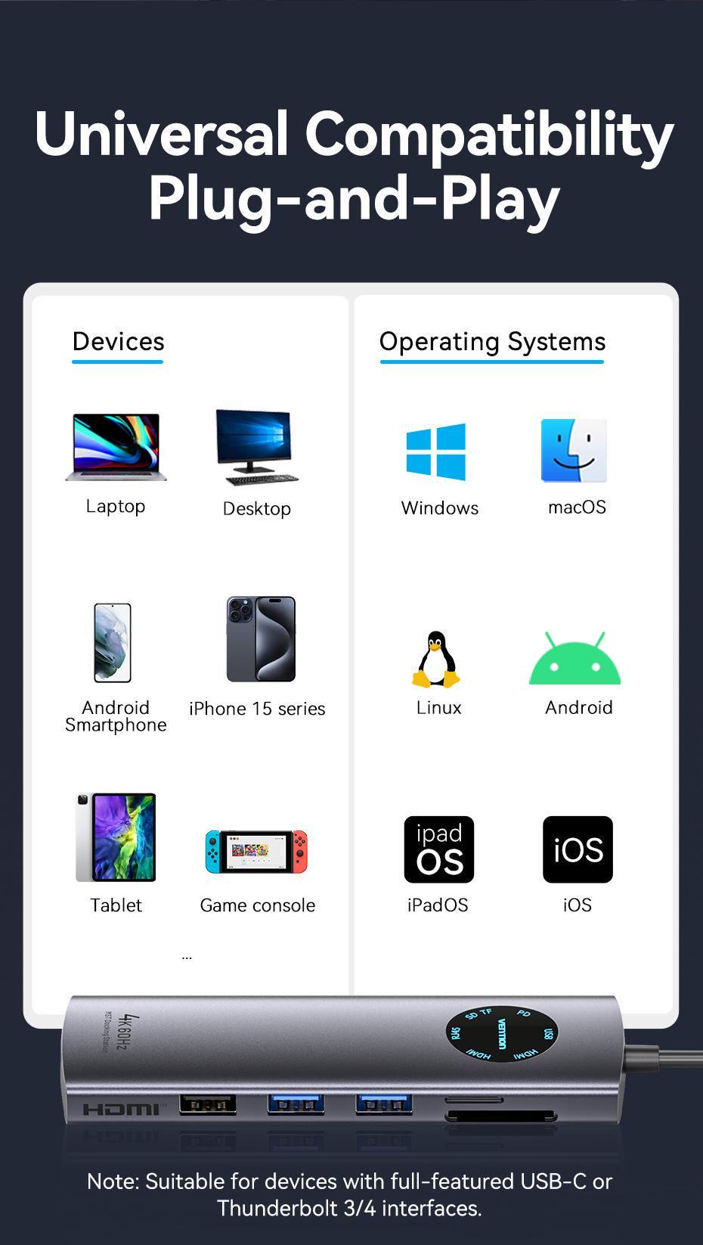Select the macOS Finder icon

point(574,451)
